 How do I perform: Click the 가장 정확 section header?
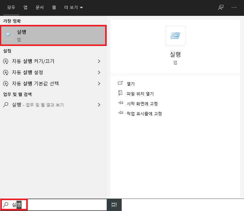[12, 21]
